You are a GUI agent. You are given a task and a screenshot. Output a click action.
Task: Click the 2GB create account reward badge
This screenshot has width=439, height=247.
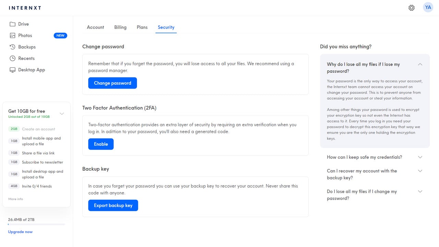coord(13,129)
